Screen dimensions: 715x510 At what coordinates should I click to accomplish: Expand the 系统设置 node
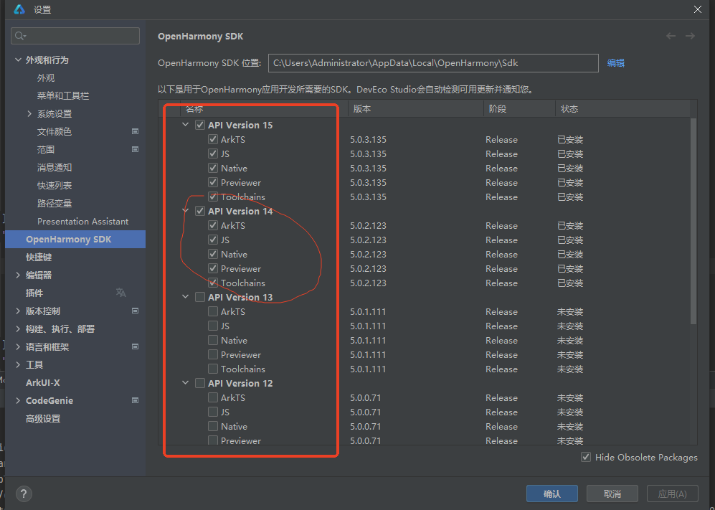point(29,113)
